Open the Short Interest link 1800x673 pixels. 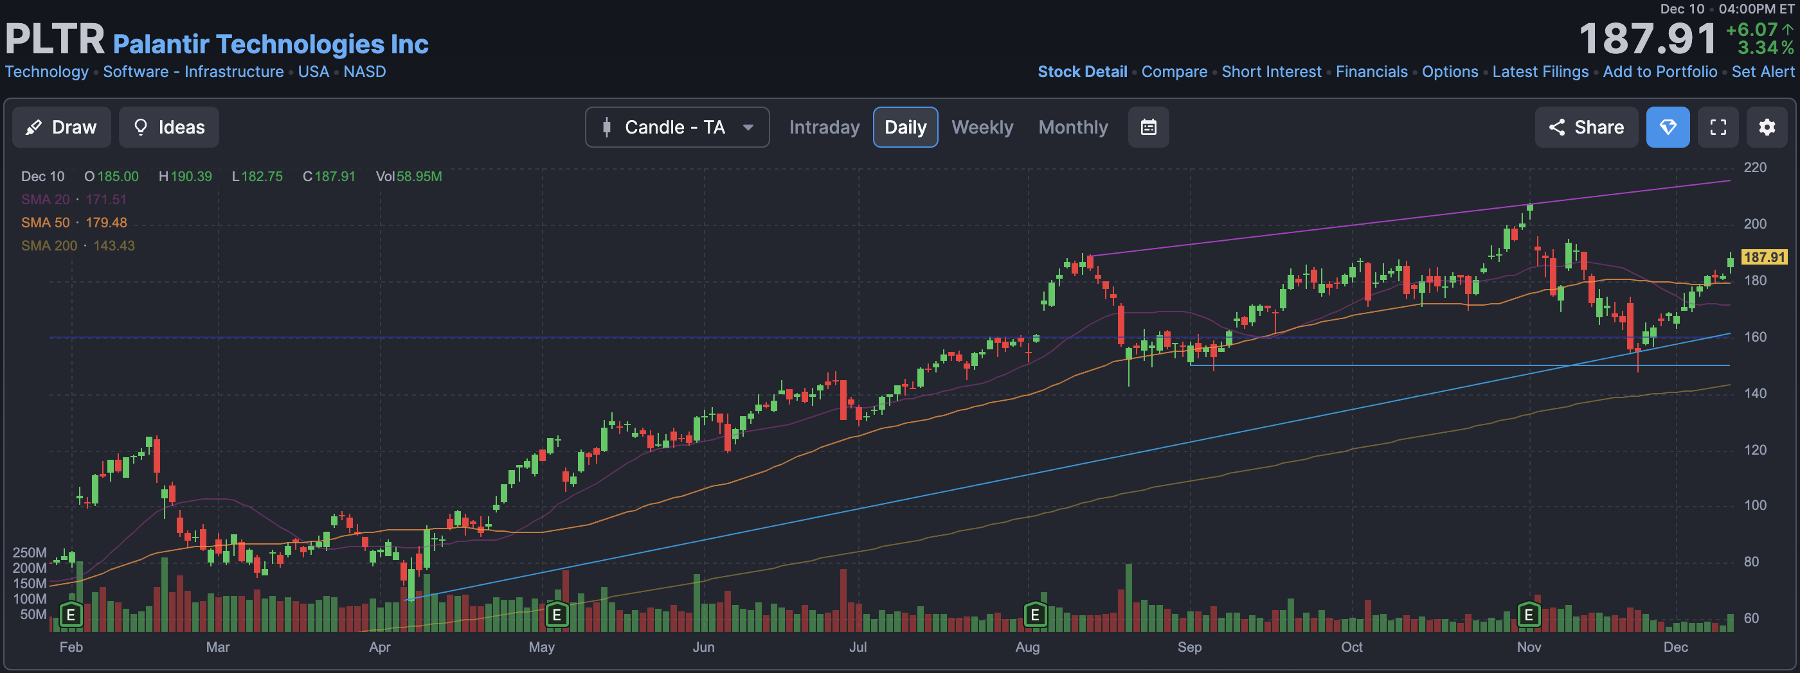pyautogui.click(x=1271, y=72)
